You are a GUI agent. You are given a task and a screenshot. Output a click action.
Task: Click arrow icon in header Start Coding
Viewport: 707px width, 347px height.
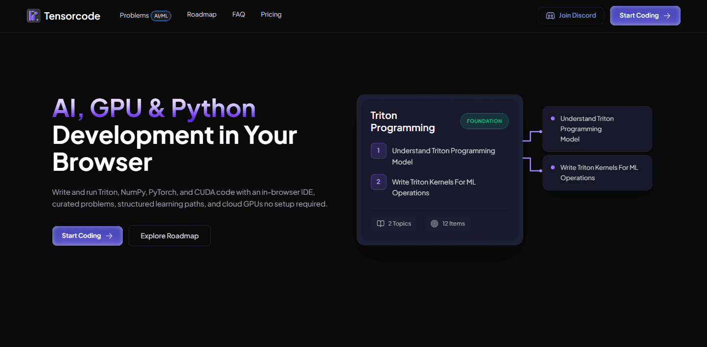667,16
